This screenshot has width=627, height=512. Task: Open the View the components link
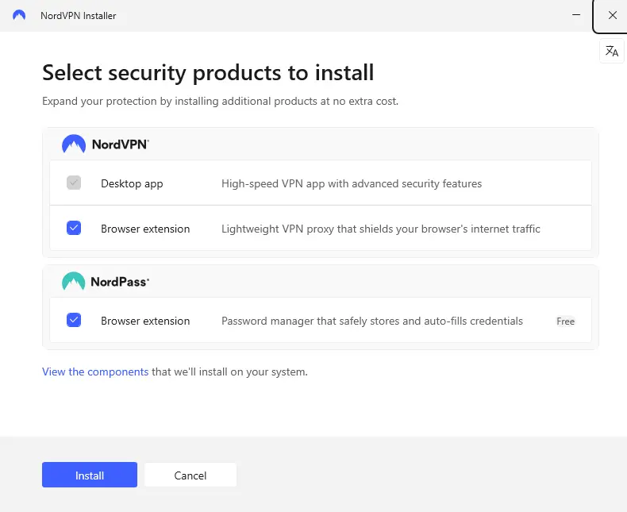click(95, 371)
